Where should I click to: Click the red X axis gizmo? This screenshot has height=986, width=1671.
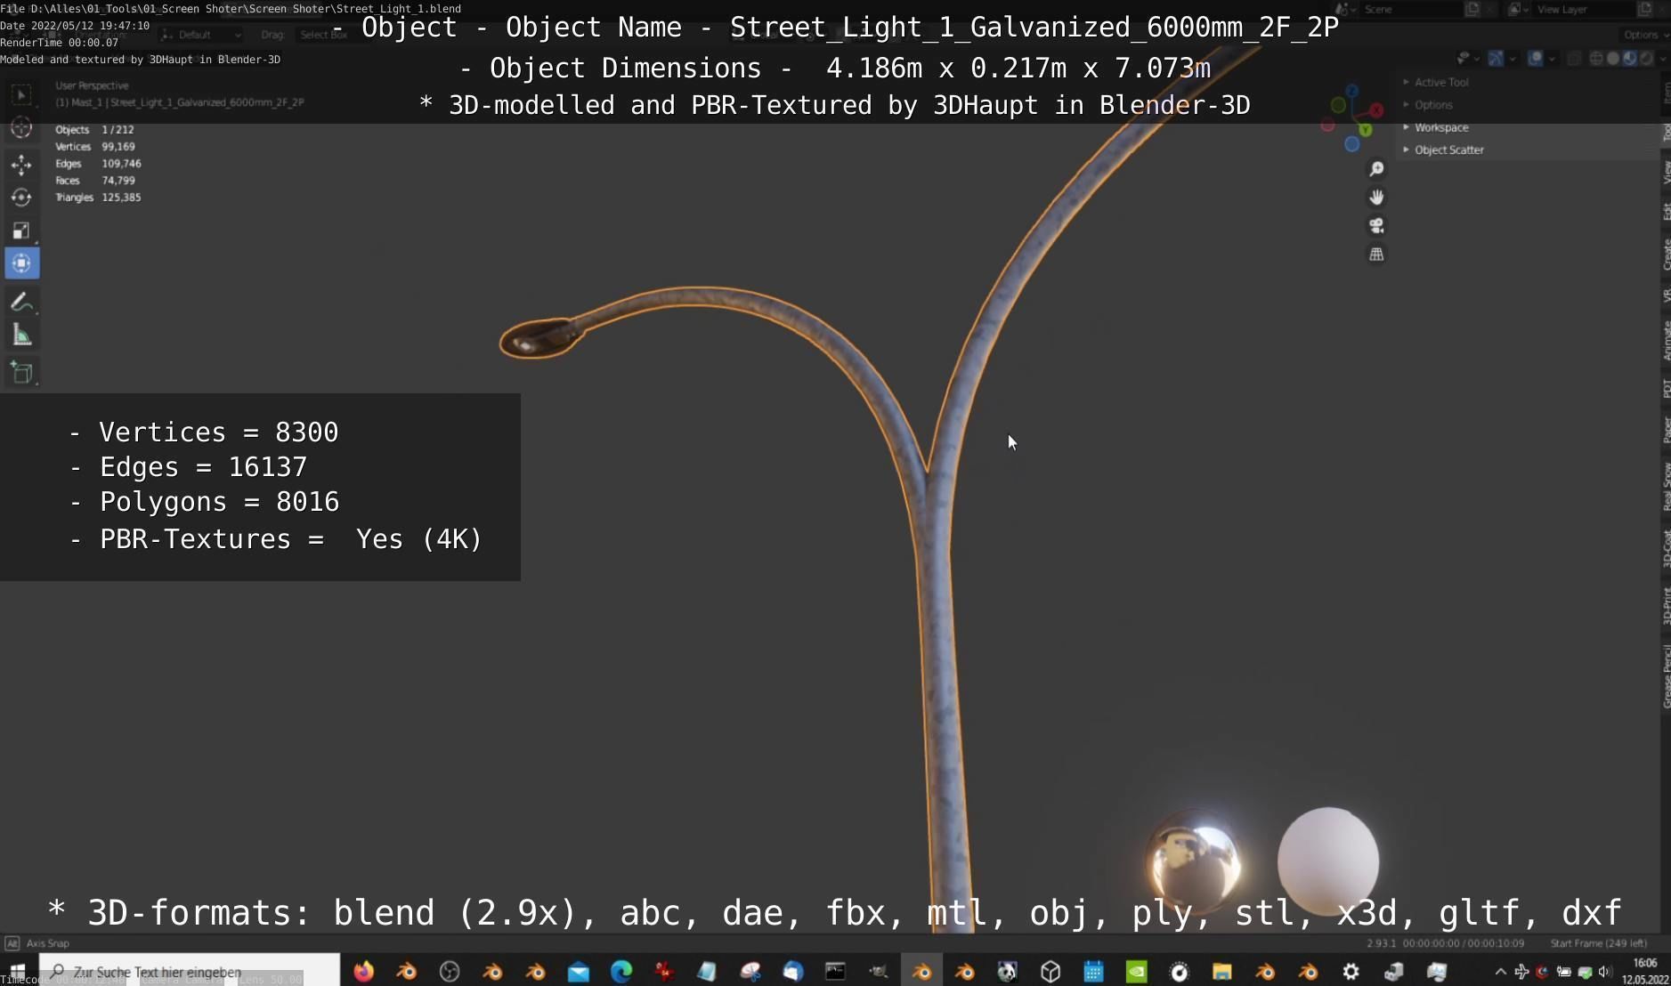coord(1376,110)
